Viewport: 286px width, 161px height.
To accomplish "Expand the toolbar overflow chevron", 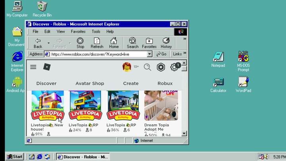I will click(184, 39).
